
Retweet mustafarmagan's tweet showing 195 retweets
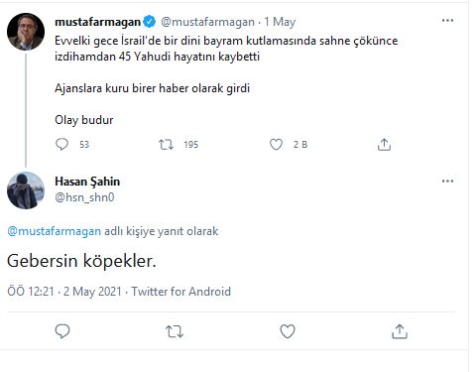pos(166,145)
